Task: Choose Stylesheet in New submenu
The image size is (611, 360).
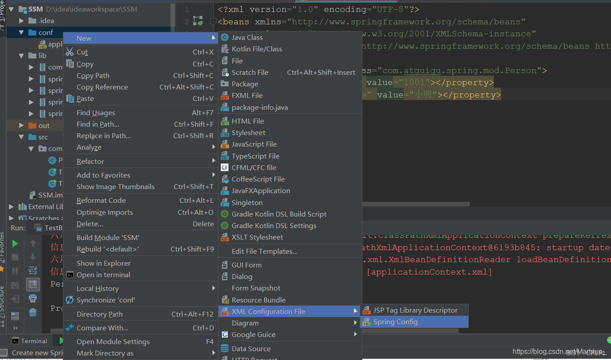Action: [x=290, y=132]
